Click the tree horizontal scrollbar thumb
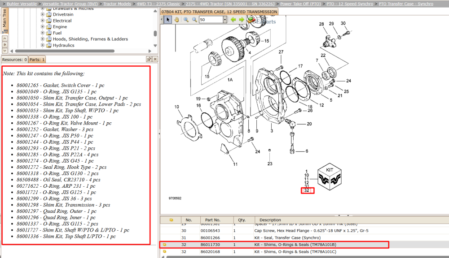 pyautogui.click(x=65, y=51)
